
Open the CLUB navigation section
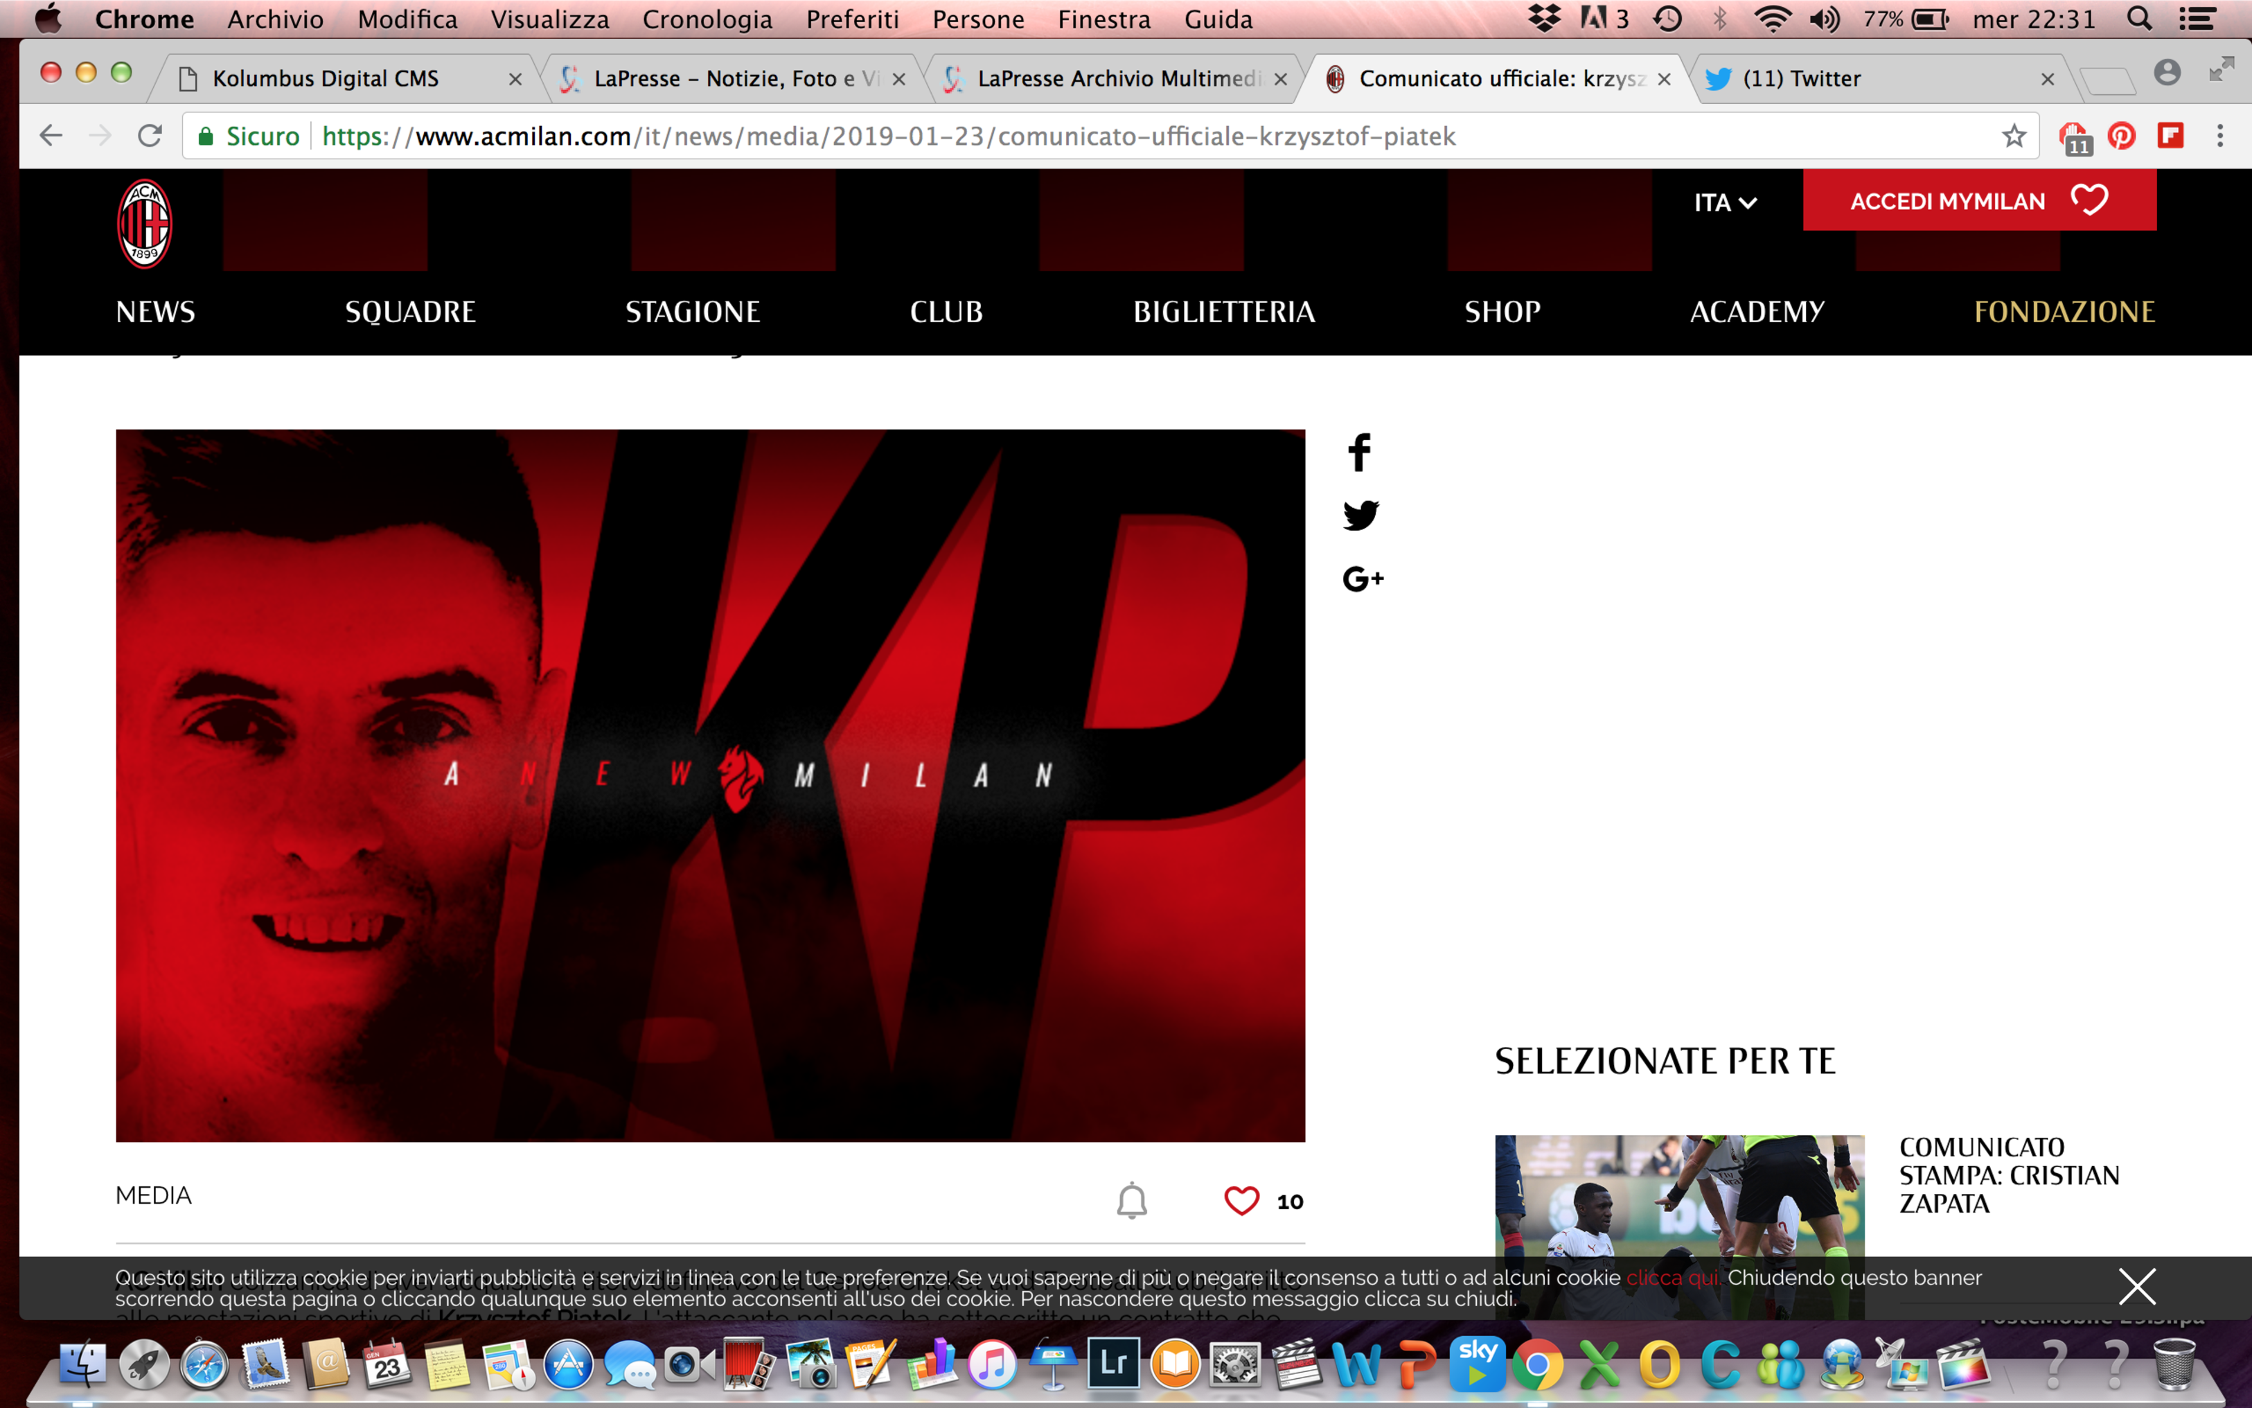pos(946,312)
